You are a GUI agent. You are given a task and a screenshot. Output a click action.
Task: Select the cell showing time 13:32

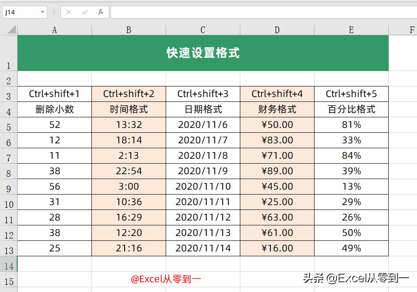coord(128,124)
